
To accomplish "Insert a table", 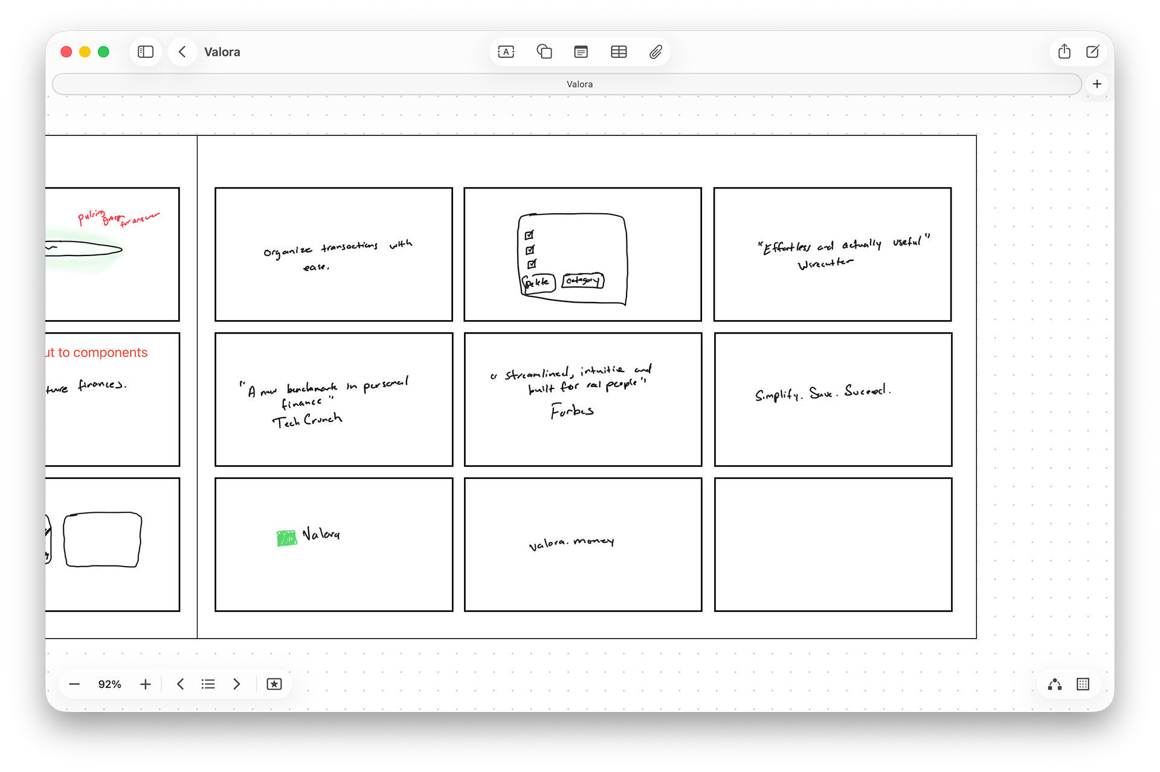I will (619, 52).
